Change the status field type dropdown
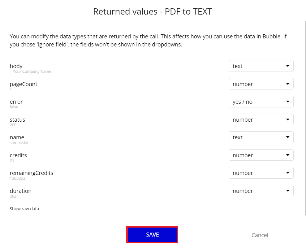Viewport: 306px width, 248px height. (261, 120)
